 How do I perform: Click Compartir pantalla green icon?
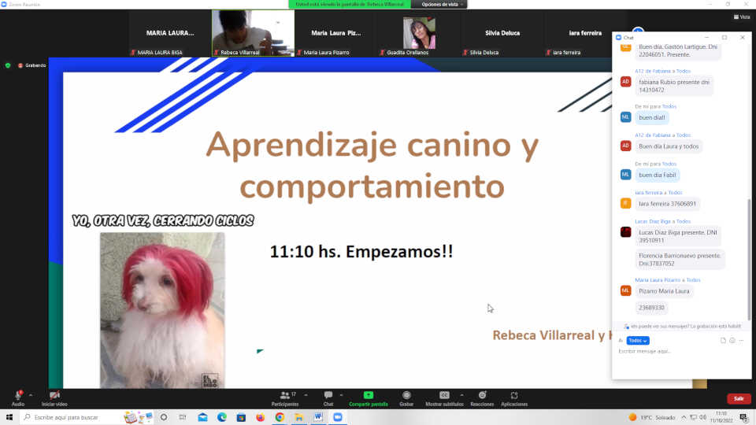[369, 395]
